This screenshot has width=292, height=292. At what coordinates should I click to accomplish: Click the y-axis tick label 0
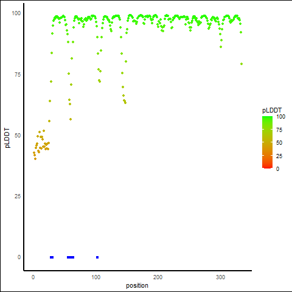[x=19, y=257]
